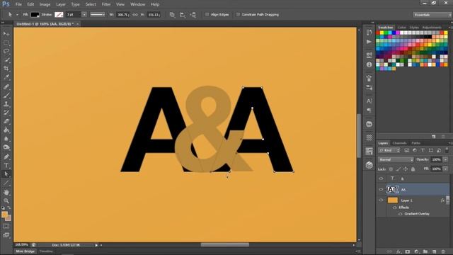Image resolution: width=453 pixels, height=255 pixels.
Task: Open stroke width dropdown arrow
Action: pyautogui.click(x=84, y=14)
